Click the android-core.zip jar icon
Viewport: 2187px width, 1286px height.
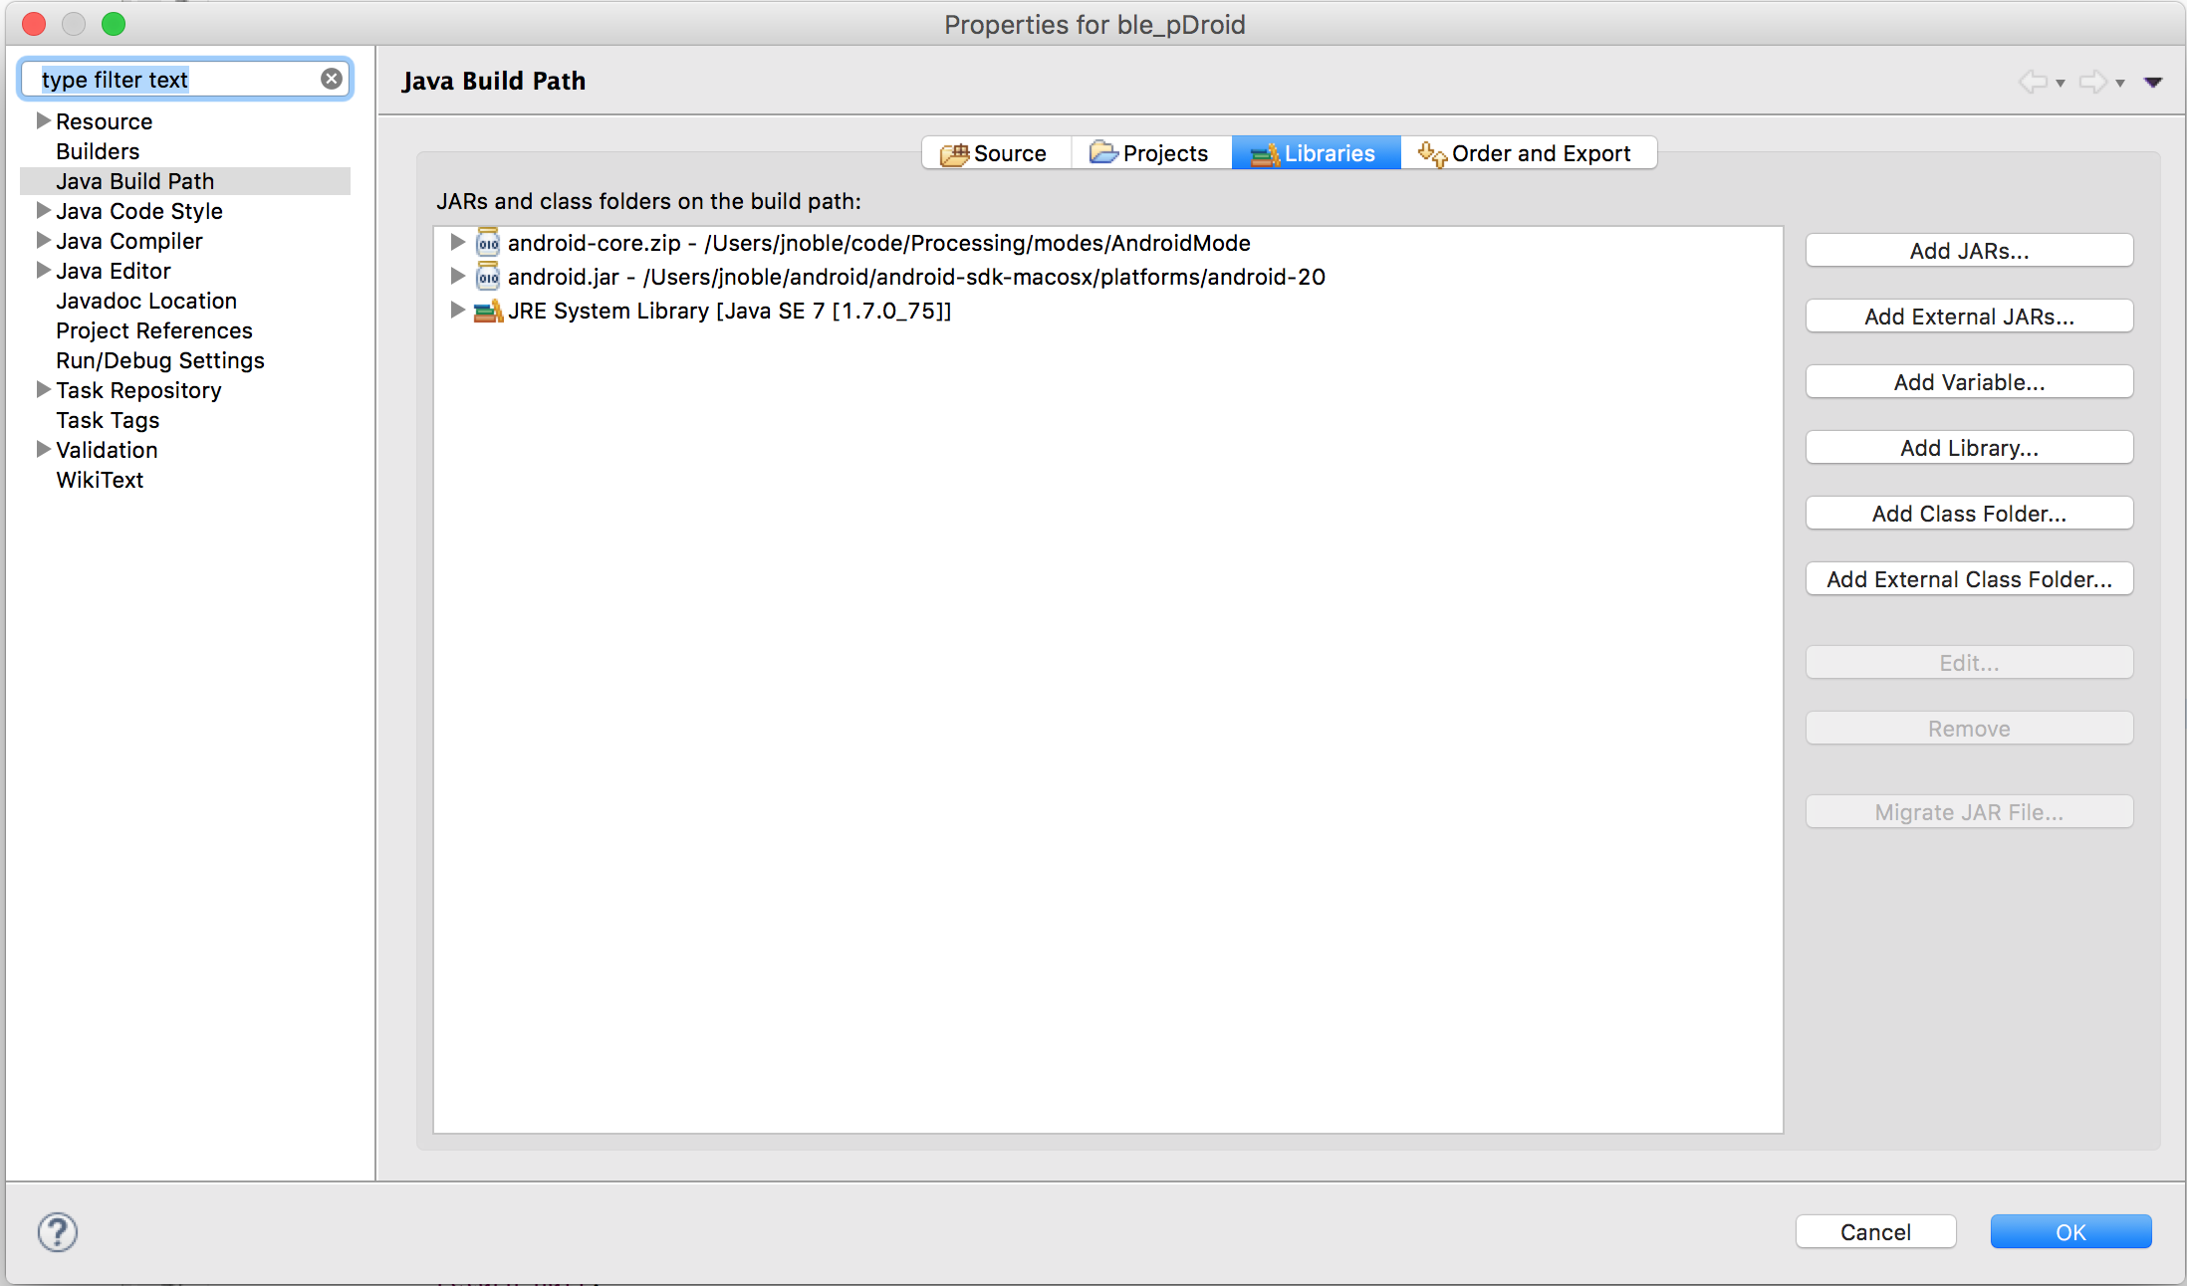coord(487,243)
